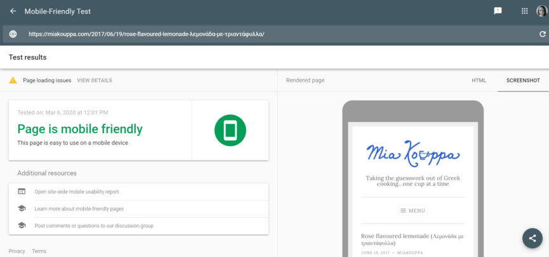This screenshot has width=549, height=257.
Task: Click the tested URL field
Action: (274, 34)
